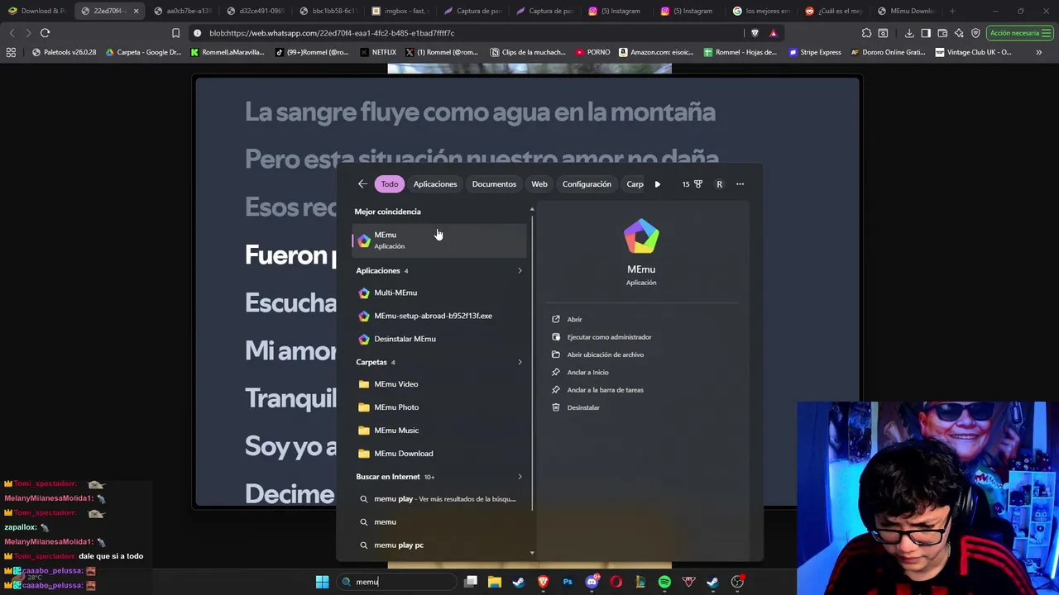Click the bookmark page icon beside address bar
Image resolution: width=1059 pixels, height=595 pixels.
coord(175,33)
